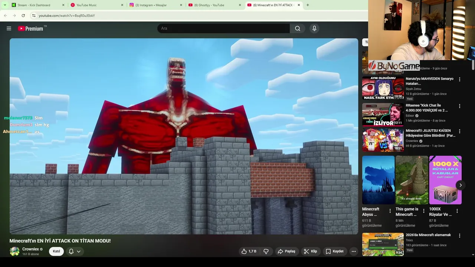Click the 2026'da Minecraft alamamak title
Image resolution: width=475 pixels, height=267 pixels.
click(x=428, y=235)
